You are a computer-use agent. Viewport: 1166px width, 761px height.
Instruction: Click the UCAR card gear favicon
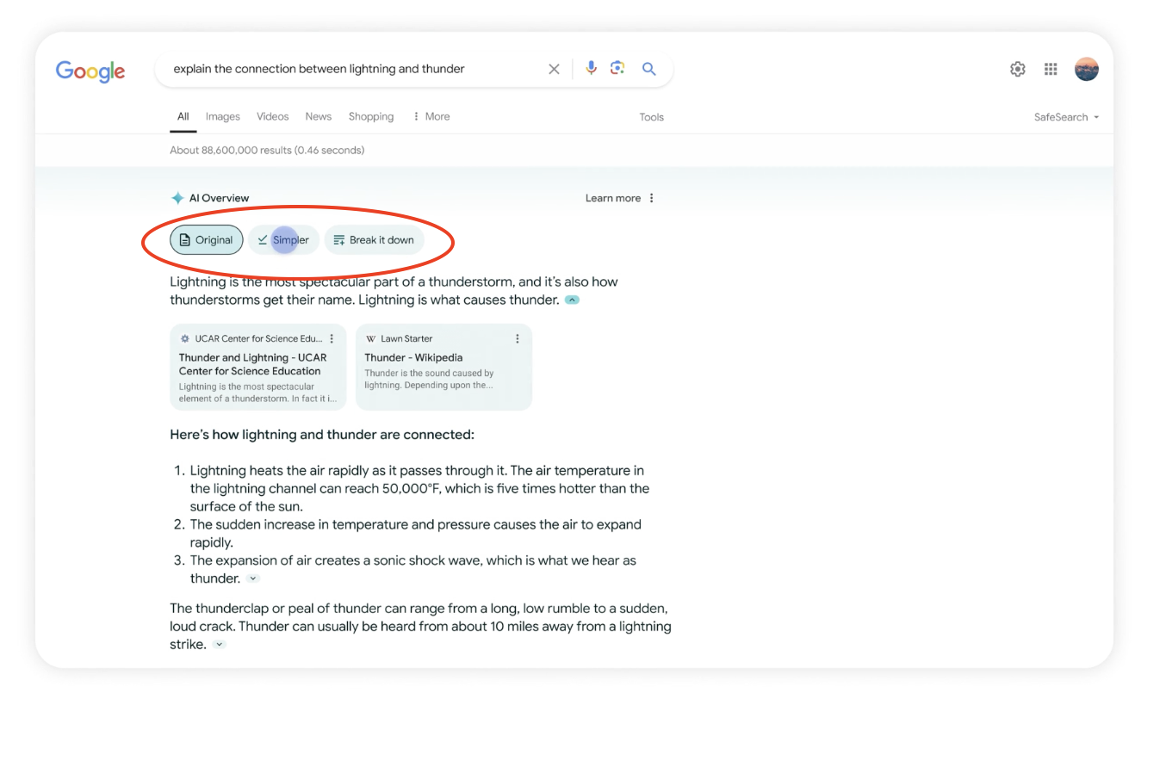pos(184,339)
